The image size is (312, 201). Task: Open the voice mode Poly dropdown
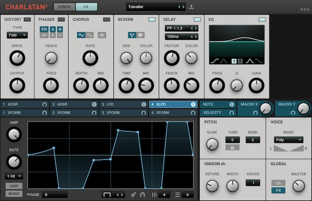(x=289, y=140)
